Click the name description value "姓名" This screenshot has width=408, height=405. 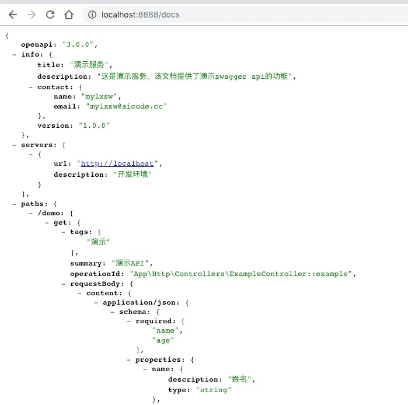pos(239,379)
